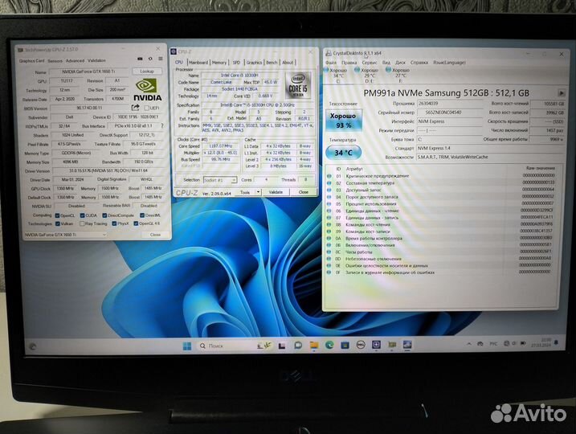The width and height of the screenshot is (576, 434).
Task: Toggle the CUDA checkbox
Action: click(82, 215)
